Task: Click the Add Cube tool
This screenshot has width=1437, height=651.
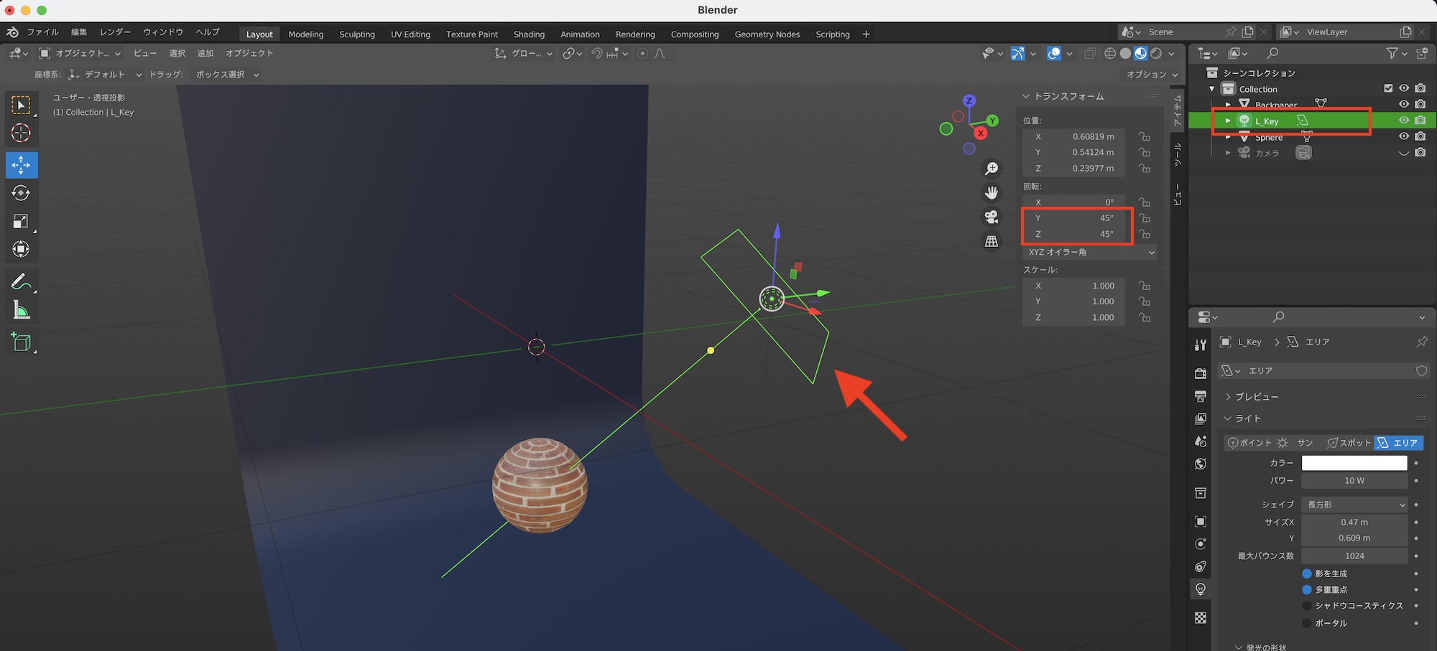Action: [21, 342]
